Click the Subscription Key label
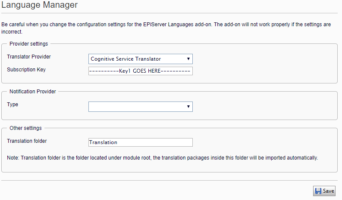Screen dimensions: 342x200 point(26,70)
